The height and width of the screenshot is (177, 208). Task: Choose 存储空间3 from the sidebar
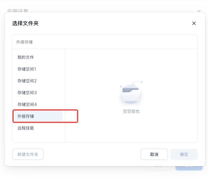click(38, 93)
